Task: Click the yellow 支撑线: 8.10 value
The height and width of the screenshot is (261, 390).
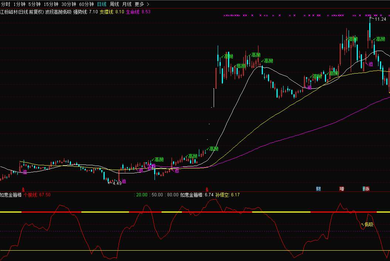Action: (x=112, y=12)
